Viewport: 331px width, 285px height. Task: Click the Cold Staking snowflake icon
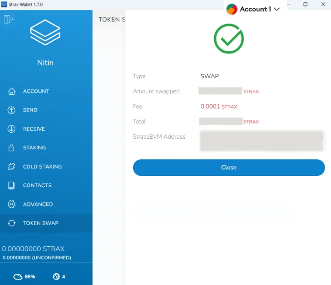pyautogui.click(x=11, y=167)
